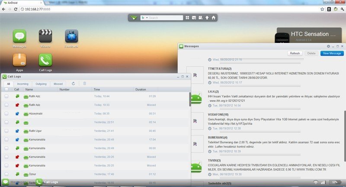Tick the select-all checkbox in Call Logs header
Screen dimensions: 346x187
pos(6,90)
